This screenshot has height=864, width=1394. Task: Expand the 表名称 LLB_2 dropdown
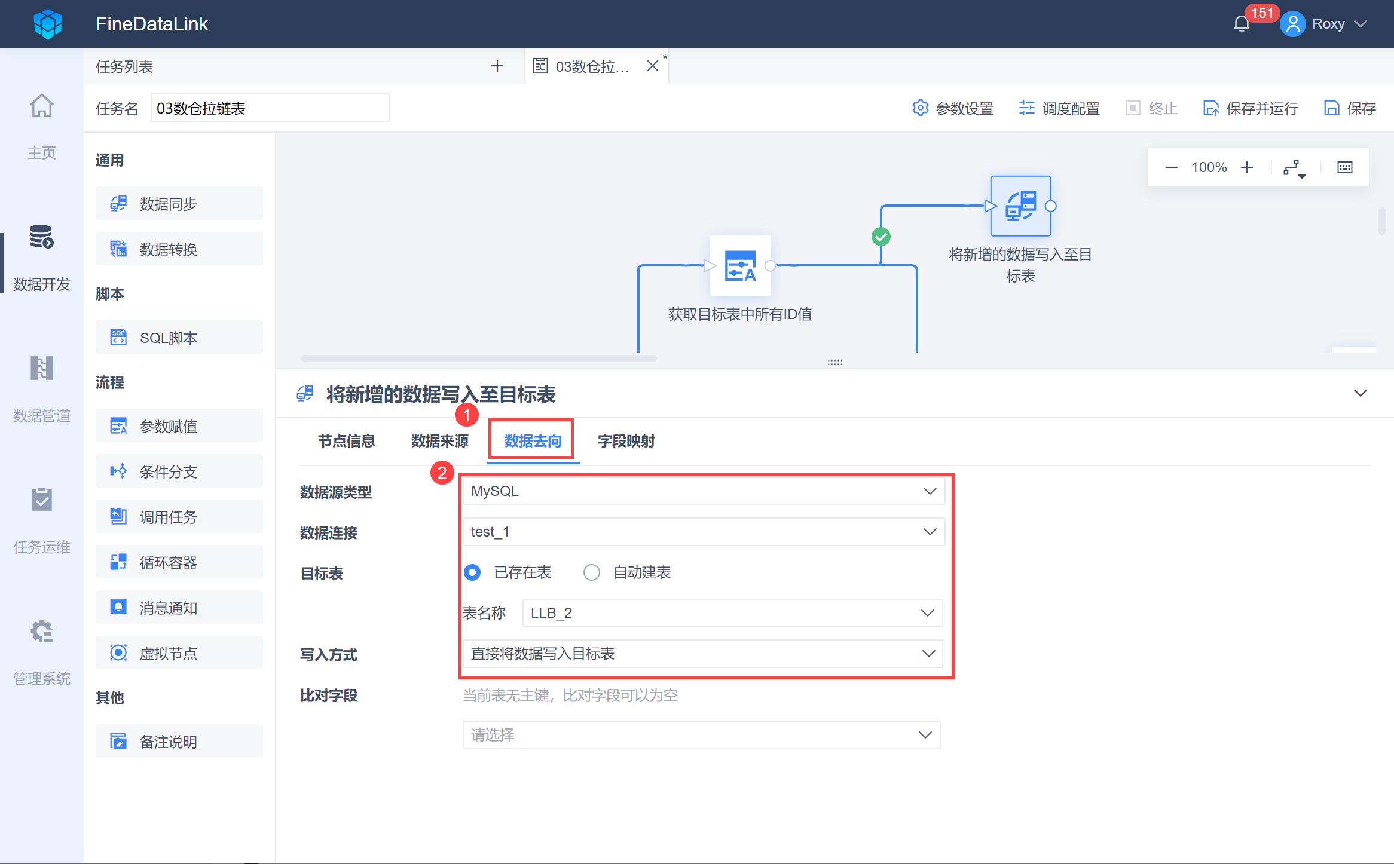732,613
